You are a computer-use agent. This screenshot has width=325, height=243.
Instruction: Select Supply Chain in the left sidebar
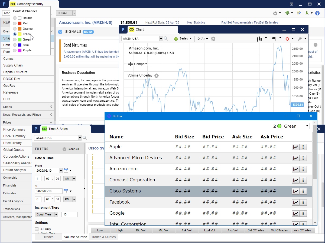13,65
